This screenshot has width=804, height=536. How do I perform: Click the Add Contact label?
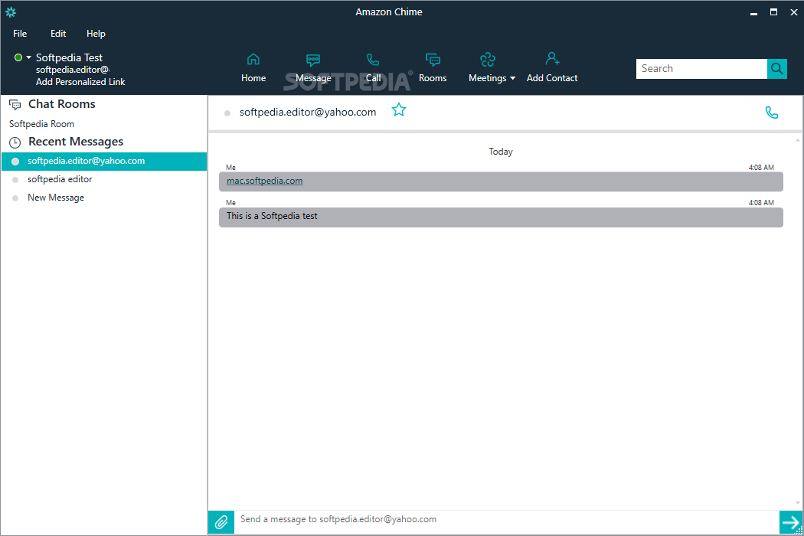[x=552, y=78]
